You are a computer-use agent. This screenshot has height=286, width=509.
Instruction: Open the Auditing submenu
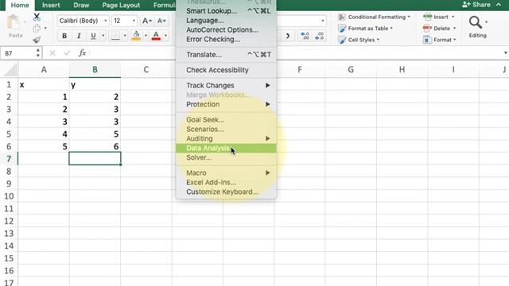[x=226, y=138]
